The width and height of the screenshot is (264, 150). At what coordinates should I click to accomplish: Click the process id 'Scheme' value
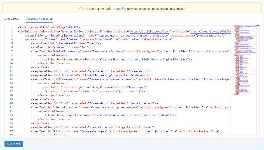point(51,39)
